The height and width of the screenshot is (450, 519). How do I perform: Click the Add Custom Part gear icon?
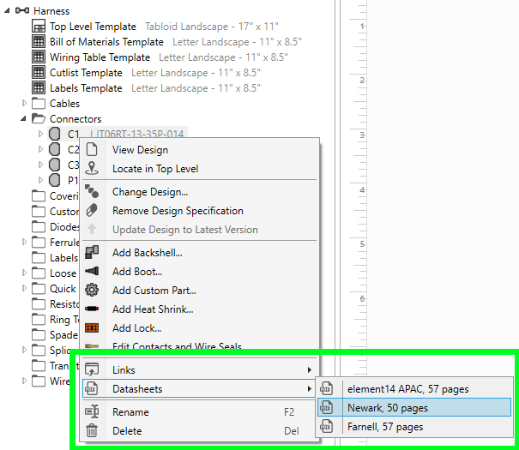[92, 290]
